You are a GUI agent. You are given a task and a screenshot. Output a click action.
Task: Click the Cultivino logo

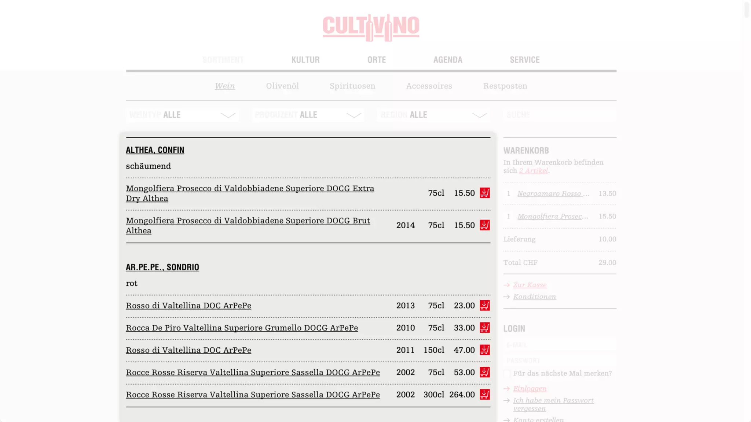pos(371,27)
